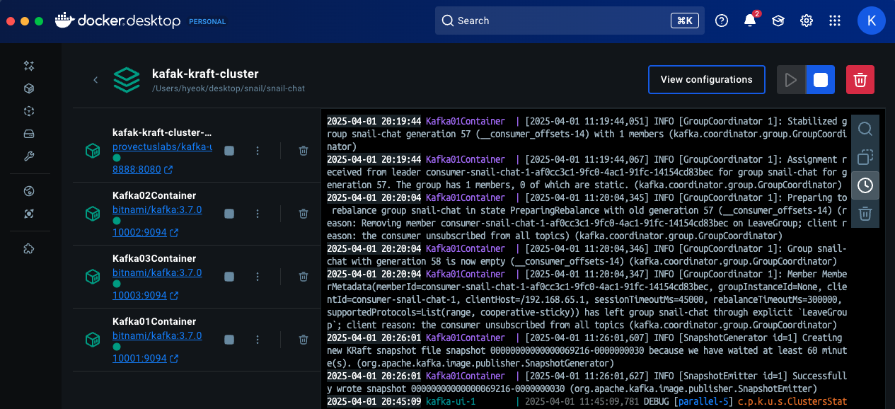Open the provectuslabs/kafka-u image link

click(162, 146)
